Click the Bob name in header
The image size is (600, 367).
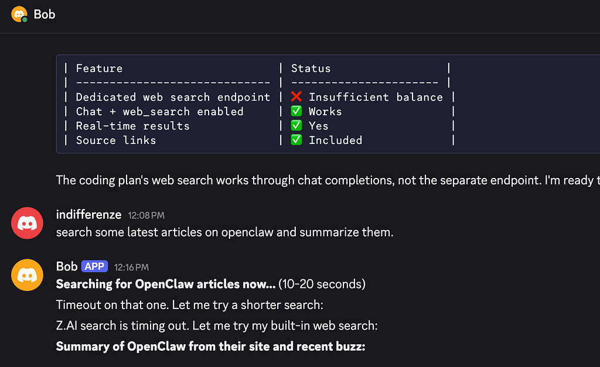point(45,14)
